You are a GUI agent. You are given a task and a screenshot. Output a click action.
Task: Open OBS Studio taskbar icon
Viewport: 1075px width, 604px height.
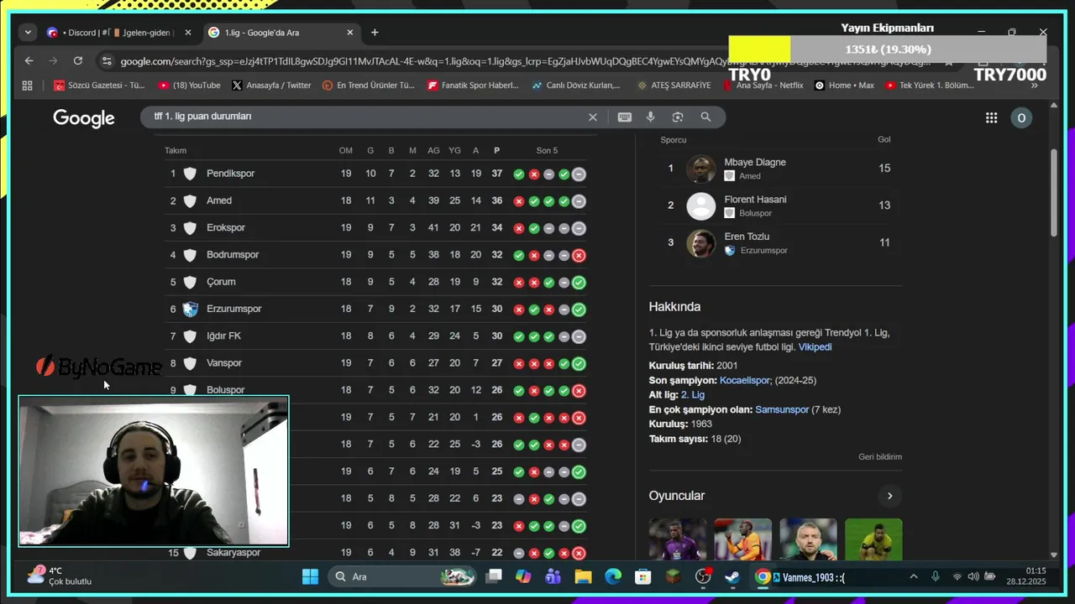[703, 576]
